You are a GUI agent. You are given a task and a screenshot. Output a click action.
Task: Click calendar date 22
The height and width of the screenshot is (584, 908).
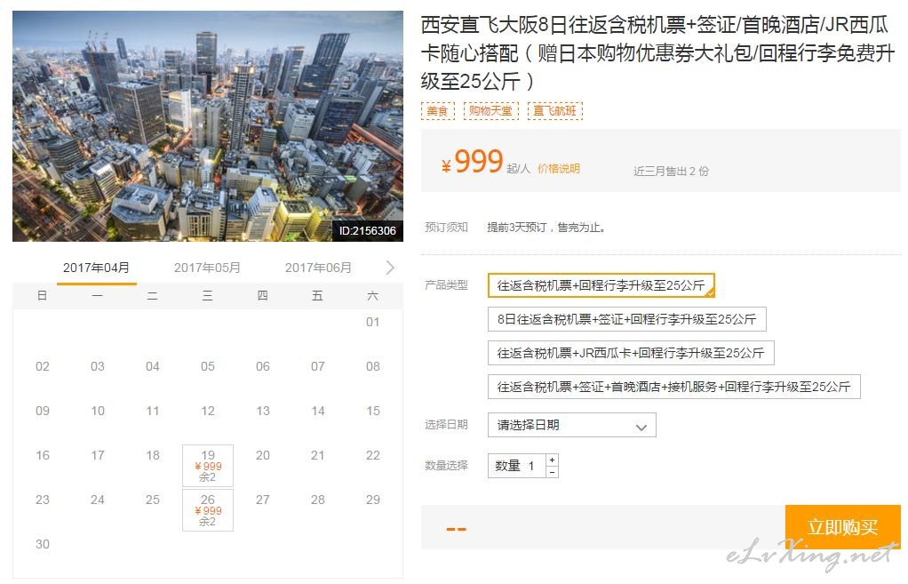click(373, 455)
